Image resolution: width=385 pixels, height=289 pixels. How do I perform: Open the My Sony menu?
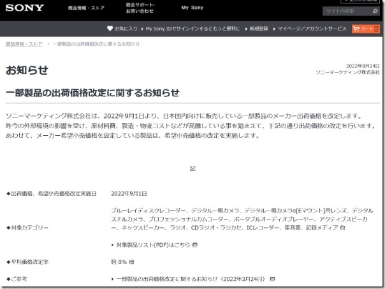192,8
